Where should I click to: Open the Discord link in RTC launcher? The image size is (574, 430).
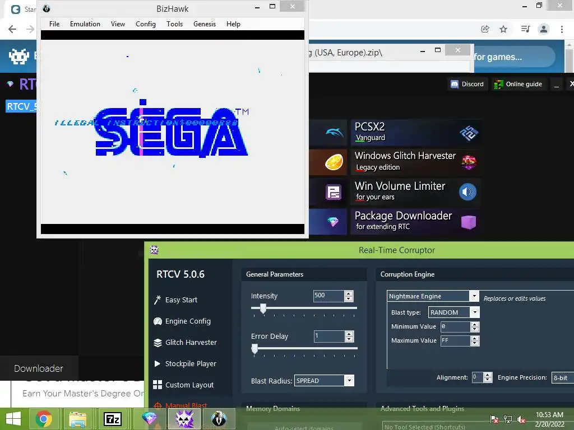pyautogui.click(x=467, y=84)
